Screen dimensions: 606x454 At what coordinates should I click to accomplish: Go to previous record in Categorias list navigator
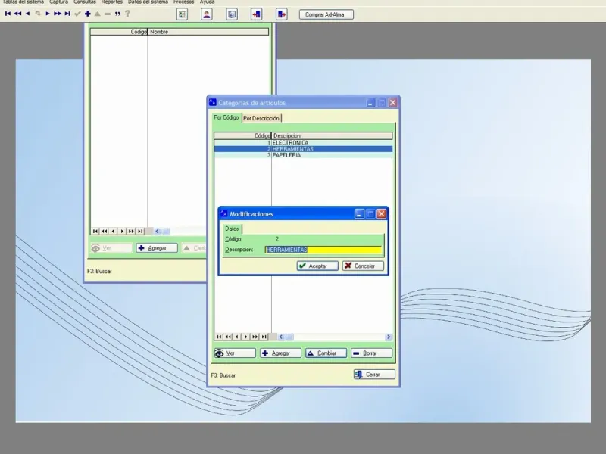tap(237, 337)
